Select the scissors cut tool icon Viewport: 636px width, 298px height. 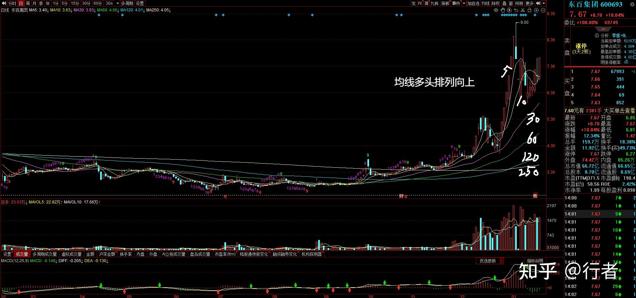pyautogui.click(x=523, y=10)
